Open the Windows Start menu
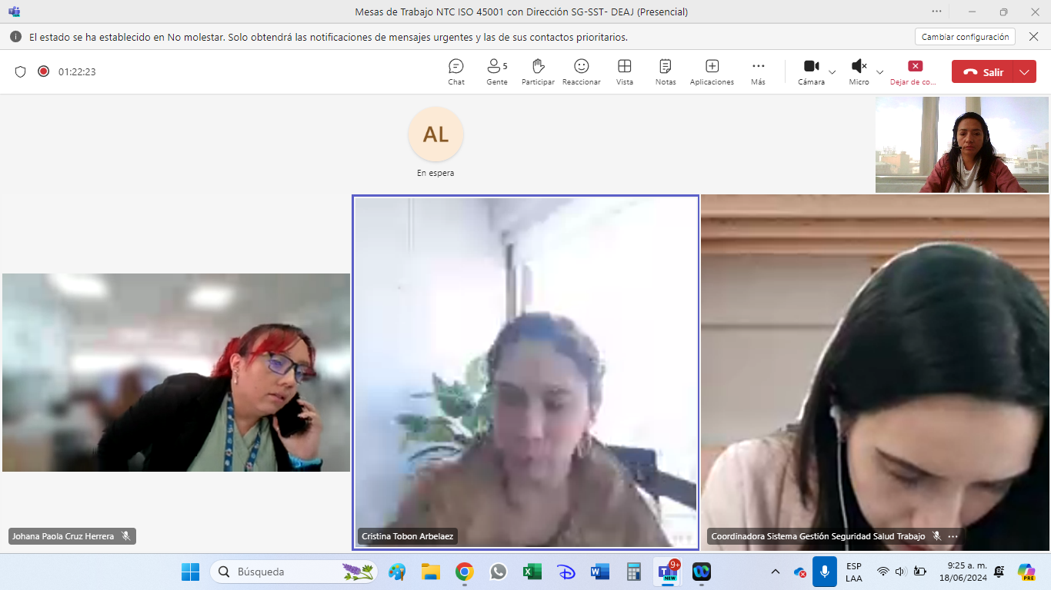Viewport: 1051px width, 590px height. point(190,572)
